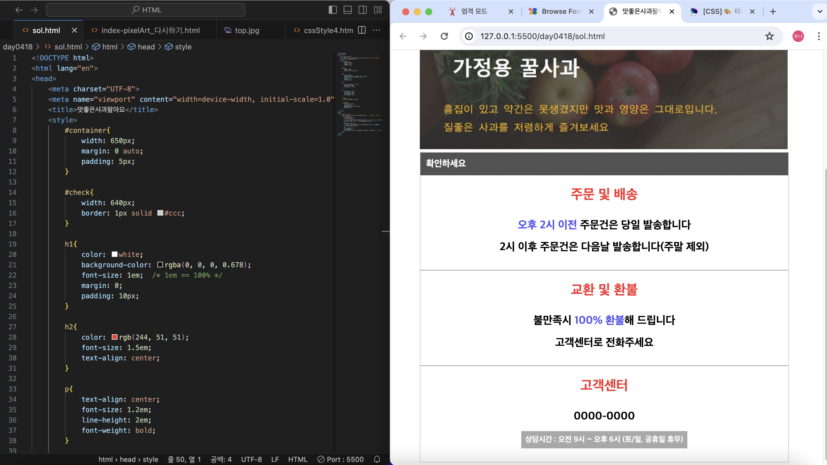Split the editor to the right
827x465 pixels.
(362, 30)
